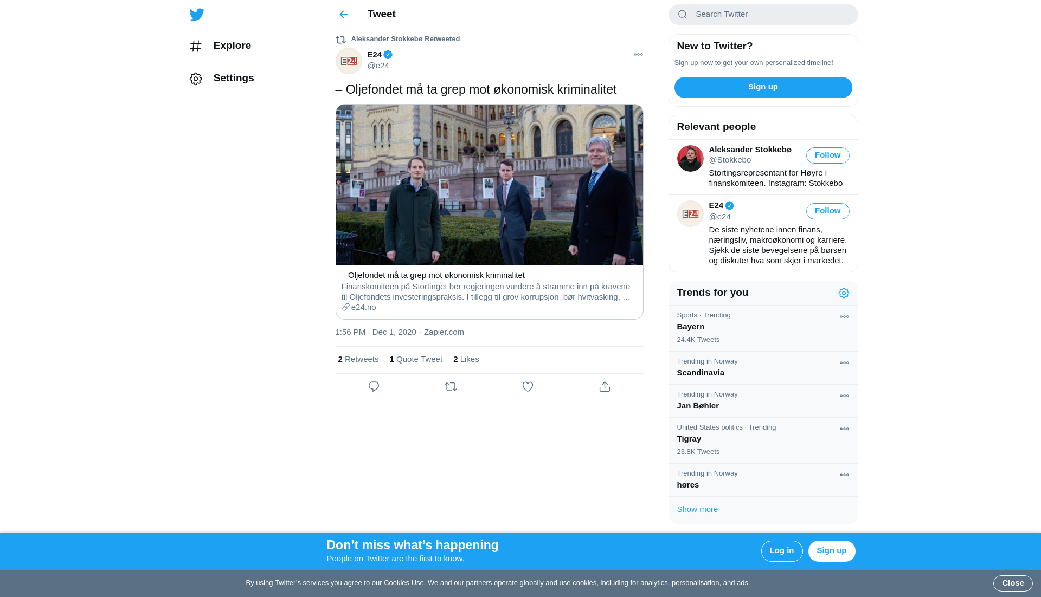Viewport: 1041px width, 597px height.
Task: Open E24 avatar in Relevant people
Action: 690,213
